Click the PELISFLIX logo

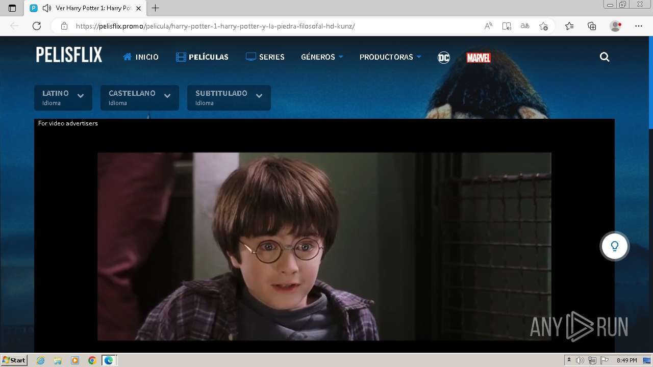(69, 55)
